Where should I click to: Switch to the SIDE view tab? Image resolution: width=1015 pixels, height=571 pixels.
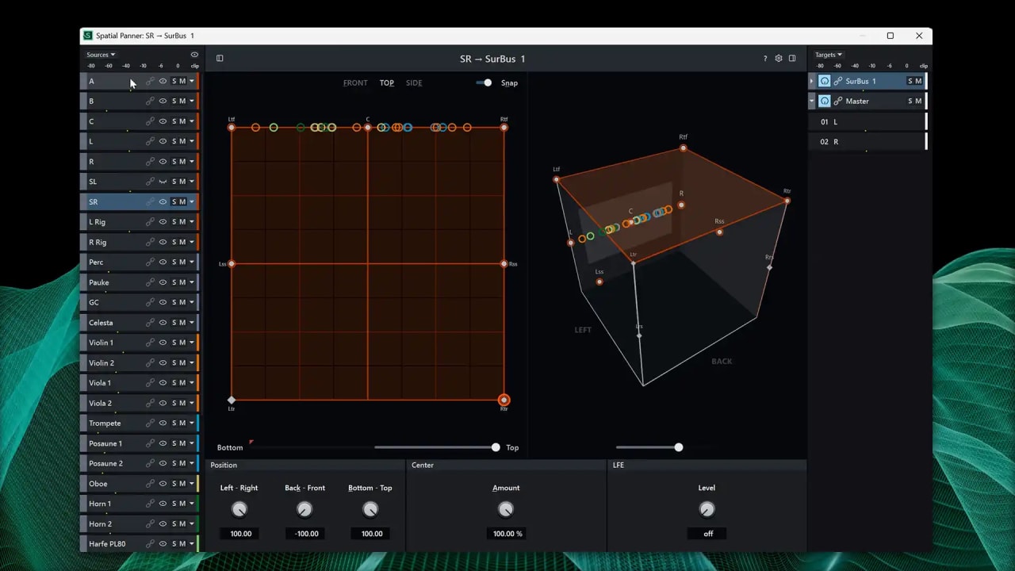click(x=414, y=82)
